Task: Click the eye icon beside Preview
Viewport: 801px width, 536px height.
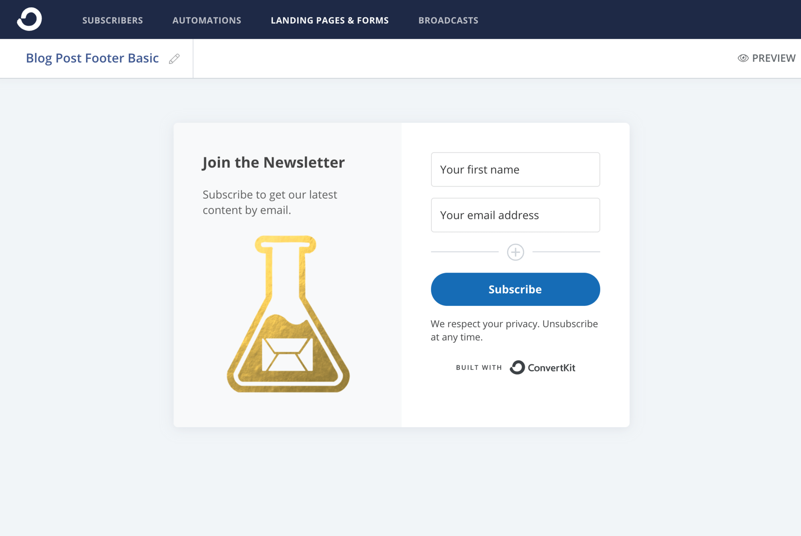Action: (743, 58)
